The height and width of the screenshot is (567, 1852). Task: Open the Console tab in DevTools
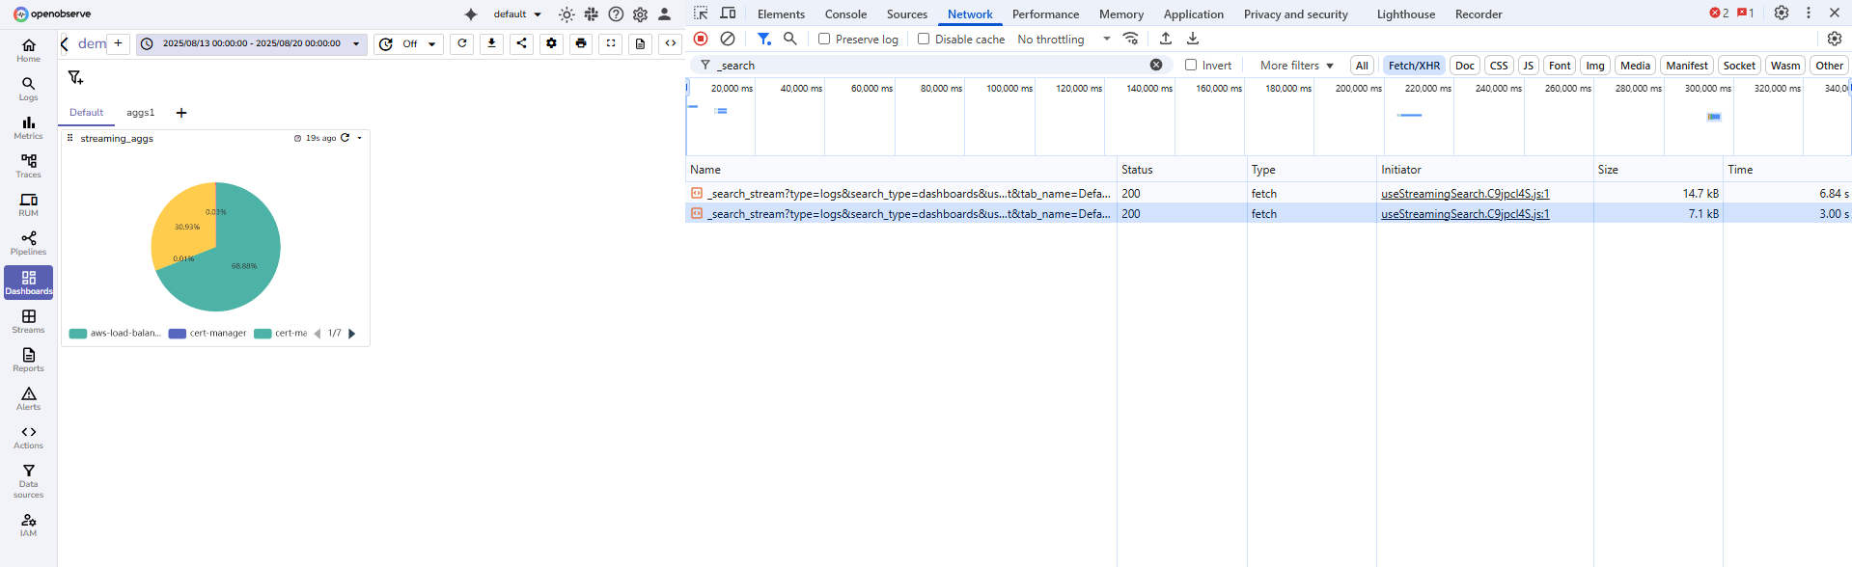coord(845,14)
